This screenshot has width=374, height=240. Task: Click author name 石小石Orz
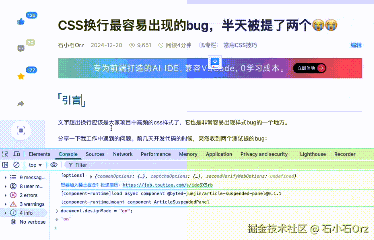(x=71, y=45)
